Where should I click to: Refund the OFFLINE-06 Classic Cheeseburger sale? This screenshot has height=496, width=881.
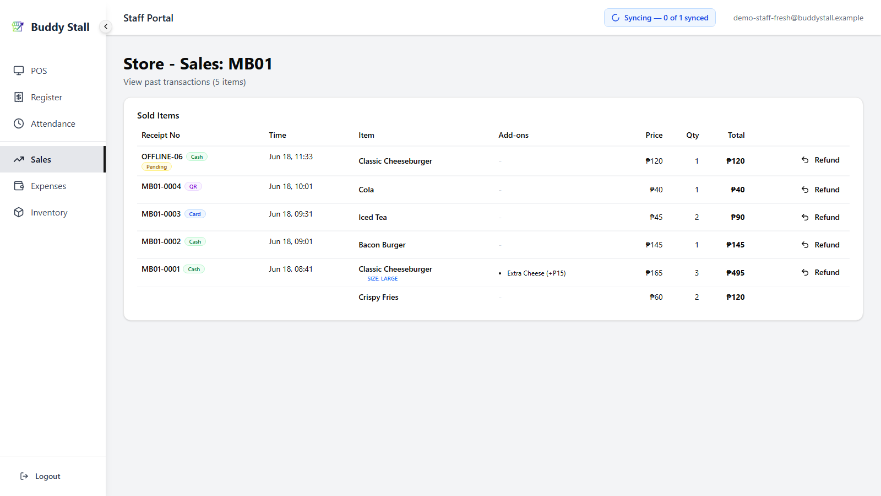[x=820, y=160]
